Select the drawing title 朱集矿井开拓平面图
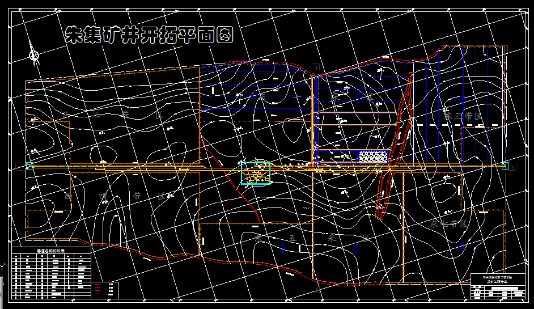This screenshot has width=534, height=309. point(149,35)
